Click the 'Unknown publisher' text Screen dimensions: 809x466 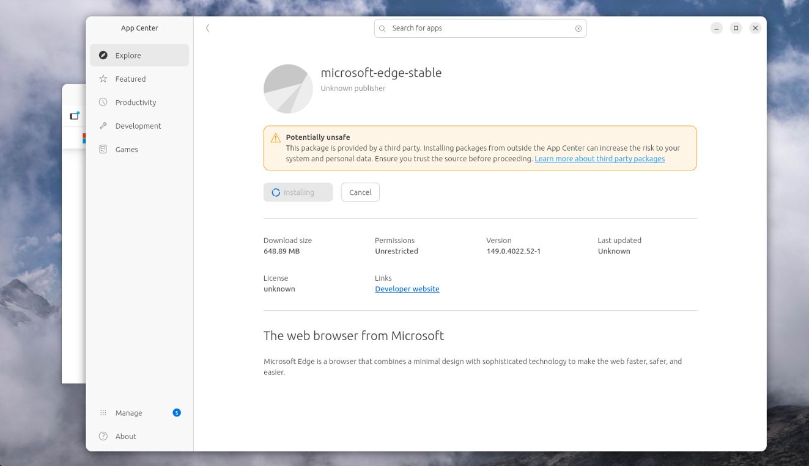tap(353, 89)
